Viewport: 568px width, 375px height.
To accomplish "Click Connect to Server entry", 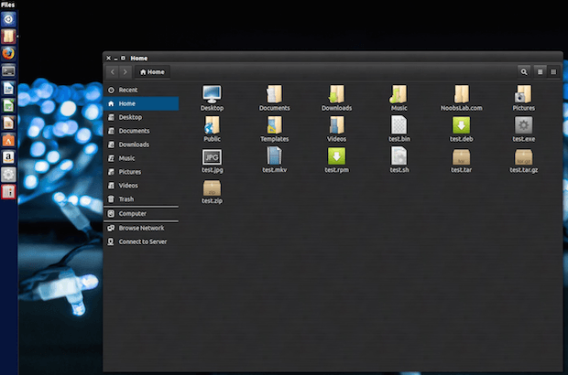I will point(141,241).
